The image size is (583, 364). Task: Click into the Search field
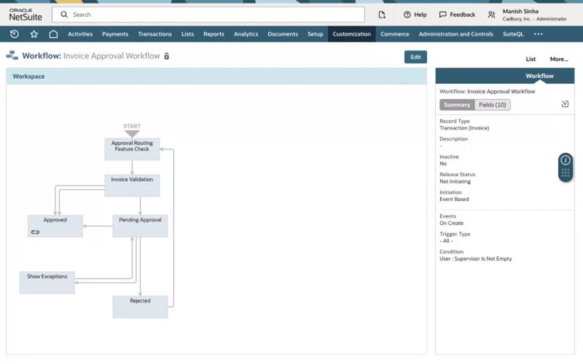tap(208, 15)
